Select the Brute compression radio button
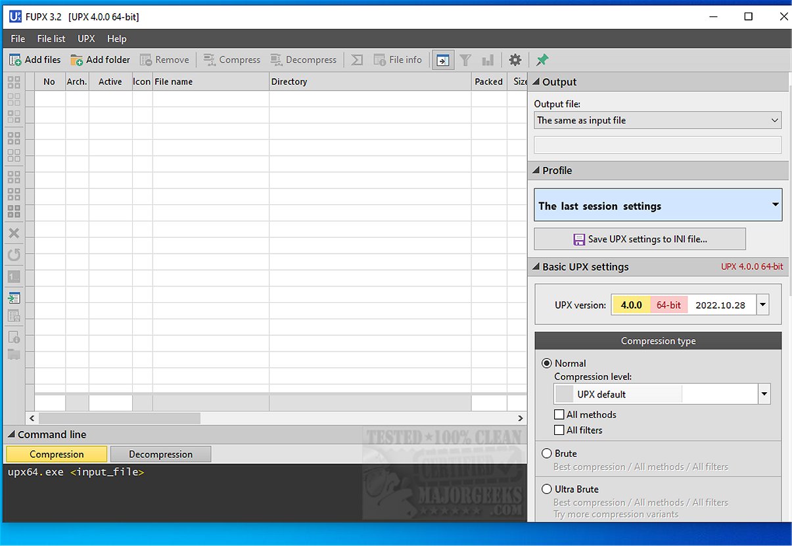Screen dimensions: 792x546 coord(546,453)
